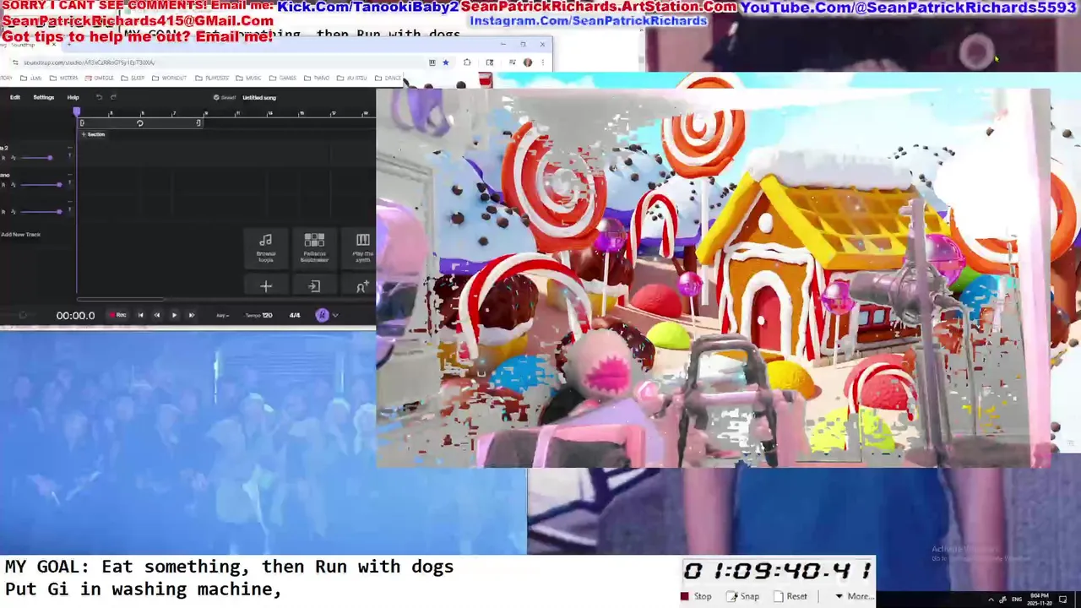The width and height of the screenshot is (1081, 608).
Task: Click the bookmark star in Chrome
Action: (x=446, y=62)
